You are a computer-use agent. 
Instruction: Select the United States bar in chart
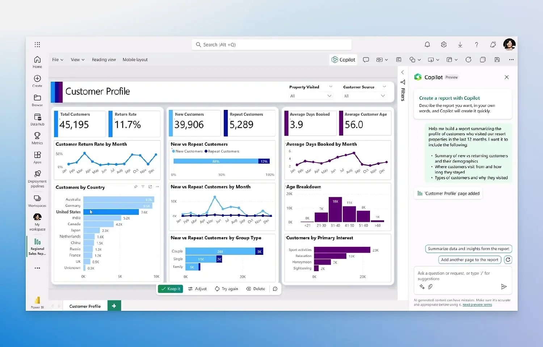(111, 212)
